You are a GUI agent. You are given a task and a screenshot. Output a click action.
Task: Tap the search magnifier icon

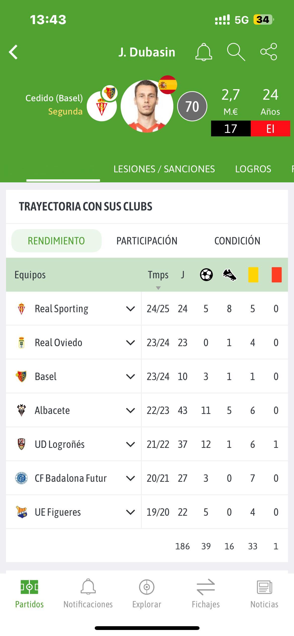(x=236, y=52)
